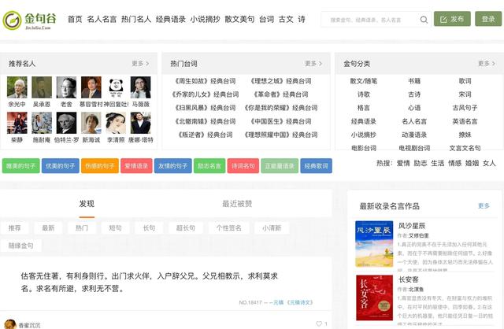Select the 短句 filter chip
504x329 pixels.
(115, 227)
